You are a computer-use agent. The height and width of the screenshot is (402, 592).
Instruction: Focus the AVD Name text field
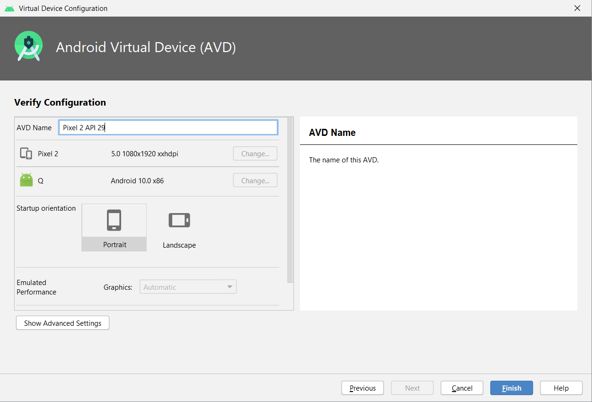point(168,127)
